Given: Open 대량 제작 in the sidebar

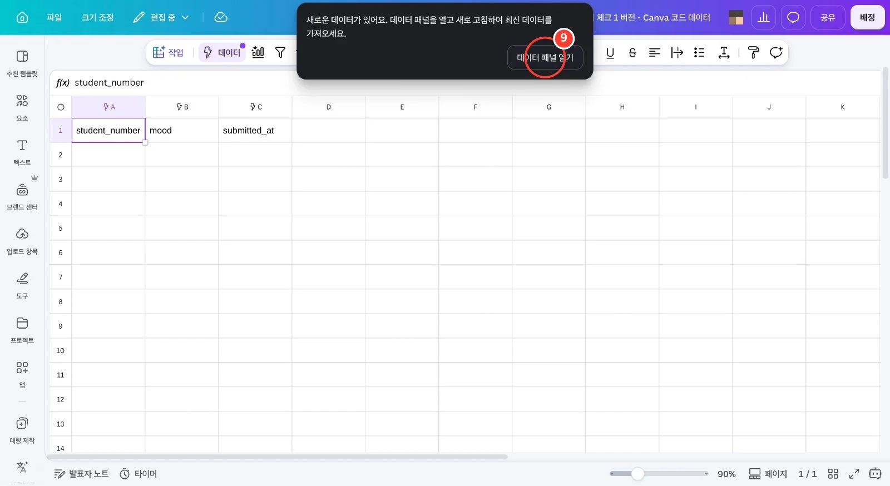Looking at the screenshot, I should [x=22, y=430].
